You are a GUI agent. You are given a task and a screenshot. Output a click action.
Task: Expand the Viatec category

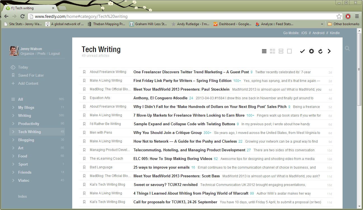[x=13, y=180]
